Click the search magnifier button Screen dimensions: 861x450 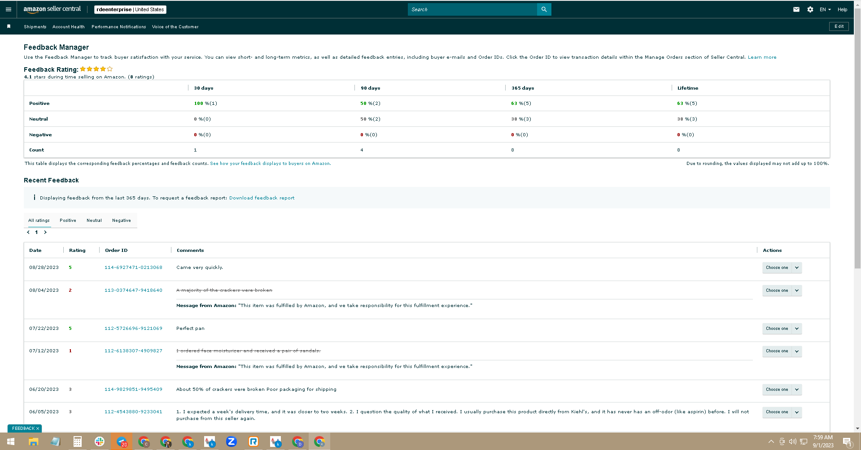click(x=544, y=9)
